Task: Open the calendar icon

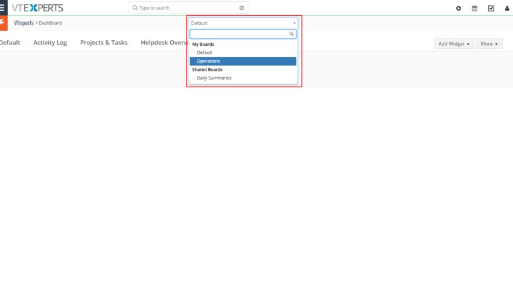Action: pos(474,8)
